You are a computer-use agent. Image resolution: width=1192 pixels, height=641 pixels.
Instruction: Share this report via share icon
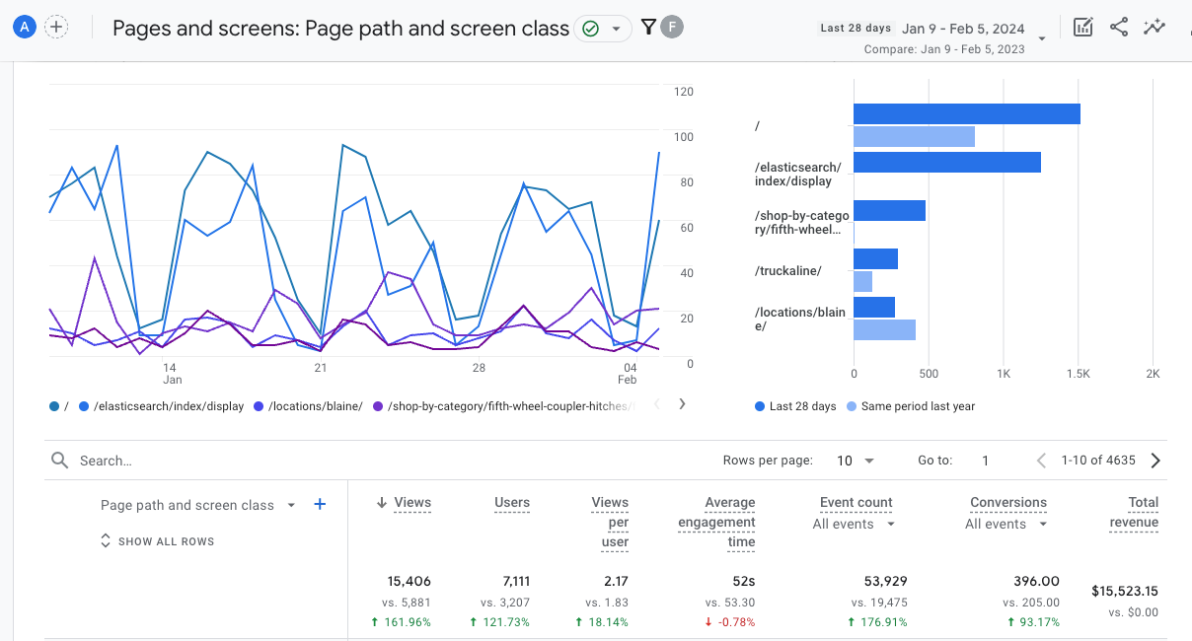pyautogui.click(x=1119, y=28)
